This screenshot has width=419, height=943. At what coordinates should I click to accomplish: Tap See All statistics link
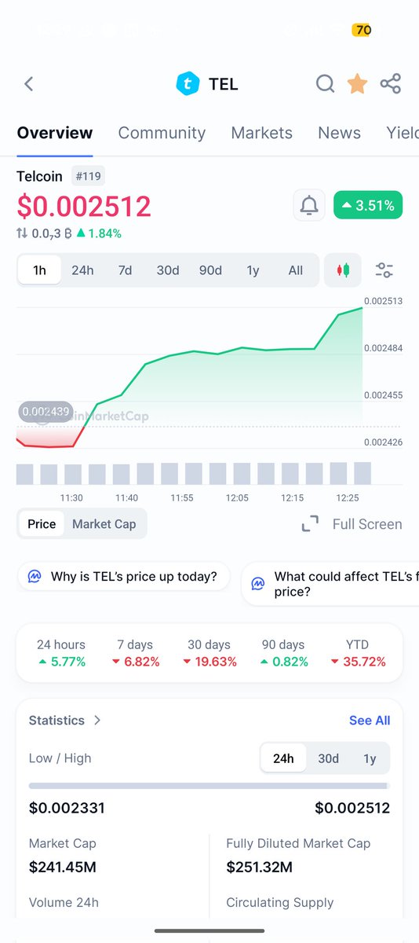coord(370,720)
